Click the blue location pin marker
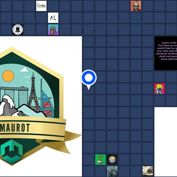This screenshot has height=177, width=177. coord(89,78)
